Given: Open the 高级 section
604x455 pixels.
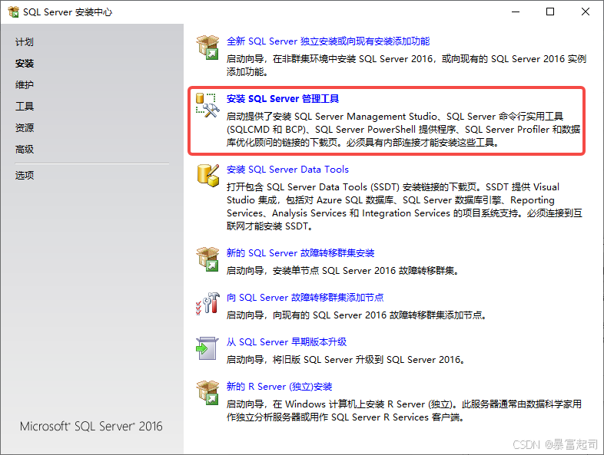Looking at the screenshot, I should pos(25,150).
